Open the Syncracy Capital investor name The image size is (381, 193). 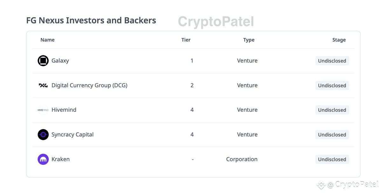coord(72,135)
